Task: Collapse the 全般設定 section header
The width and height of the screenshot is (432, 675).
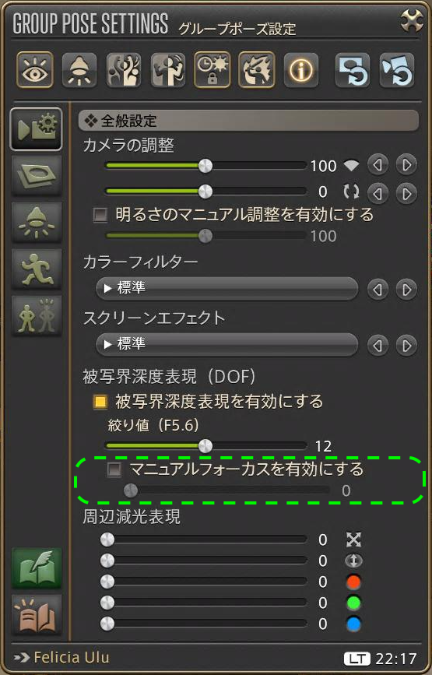Action: [248, 121]
